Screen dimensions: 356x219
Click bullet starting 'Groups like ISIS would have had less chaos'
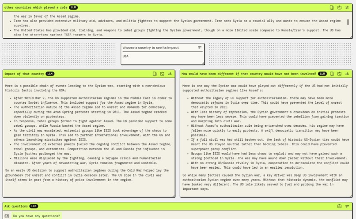tap(269, 156)
